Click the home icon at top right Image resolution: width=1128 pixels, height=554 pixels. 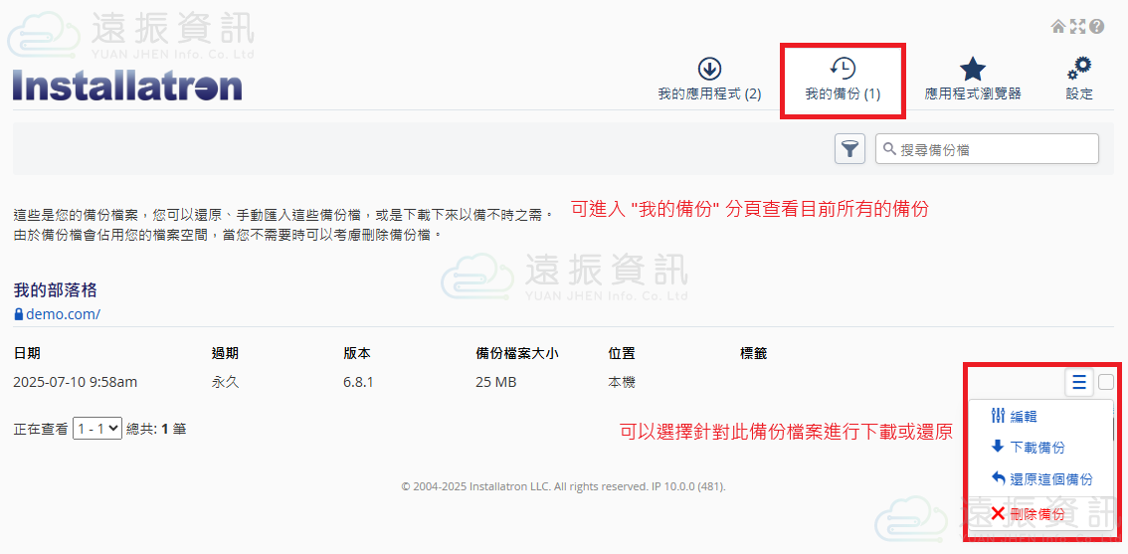pyautogui.click(x=1058, y=27)
